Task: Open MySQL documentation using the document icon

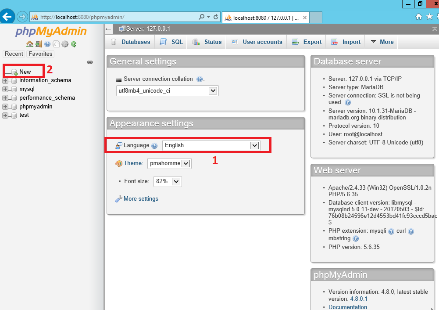Action: click(x=56, y=44)
